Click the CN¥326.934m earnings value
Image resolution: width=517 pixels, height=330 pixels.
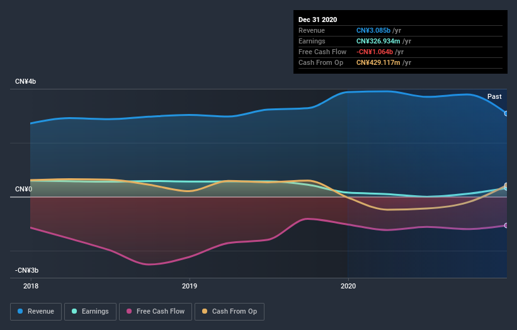coord(378,41)
